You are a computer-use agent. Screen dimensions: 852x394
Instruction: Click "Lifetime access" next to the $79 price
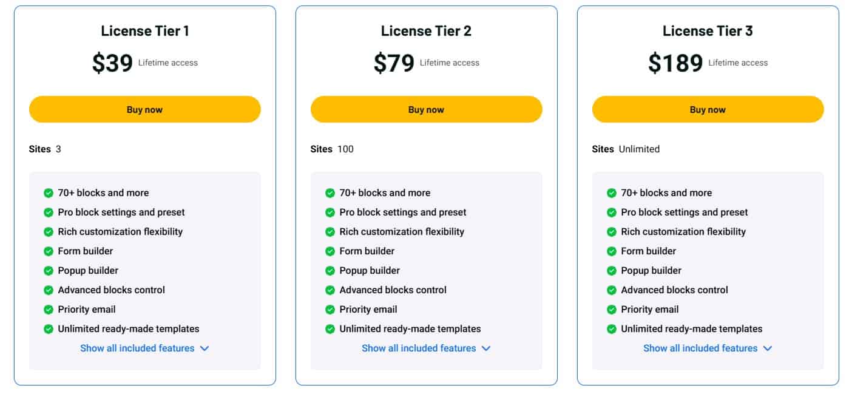[x=451, y=63]
